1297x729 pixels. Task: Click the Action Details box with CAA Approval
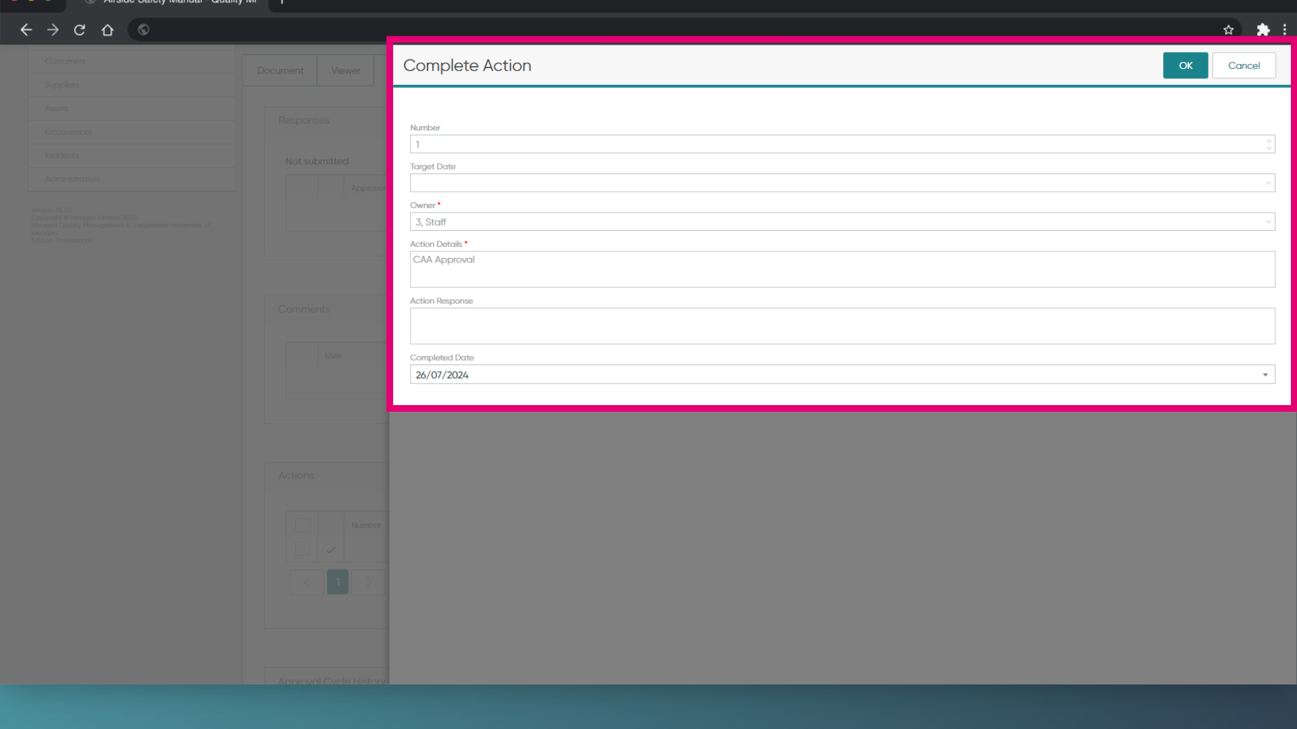pyautogui.click(x=842, y=269)
